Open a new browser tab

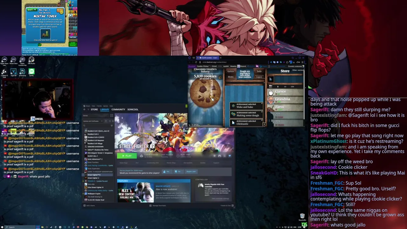[x=221, y=58]
